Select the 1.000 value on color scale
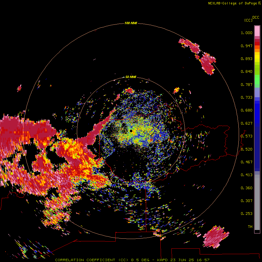262x262 pixels. (x=247, y=33)
